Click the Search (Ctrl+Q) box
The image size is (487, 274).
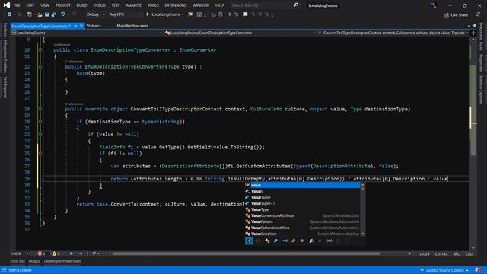265,5
